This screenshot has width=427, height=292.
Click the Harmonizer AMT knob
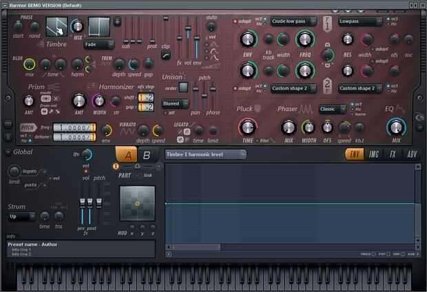click(x=79, y=101)
